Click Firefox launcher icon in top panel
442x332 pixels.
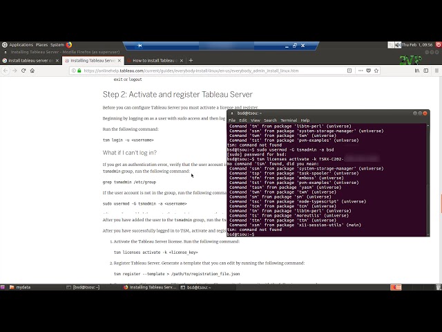pyautogui.click(x=69, y=44)
